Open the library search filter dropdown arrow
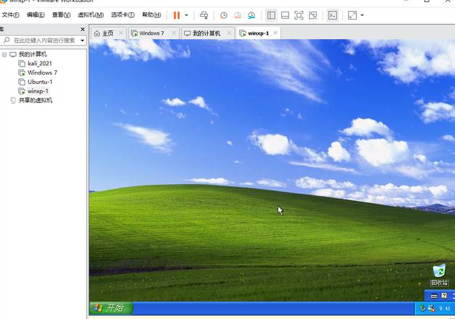455x319 pixels. pos(82,40)
